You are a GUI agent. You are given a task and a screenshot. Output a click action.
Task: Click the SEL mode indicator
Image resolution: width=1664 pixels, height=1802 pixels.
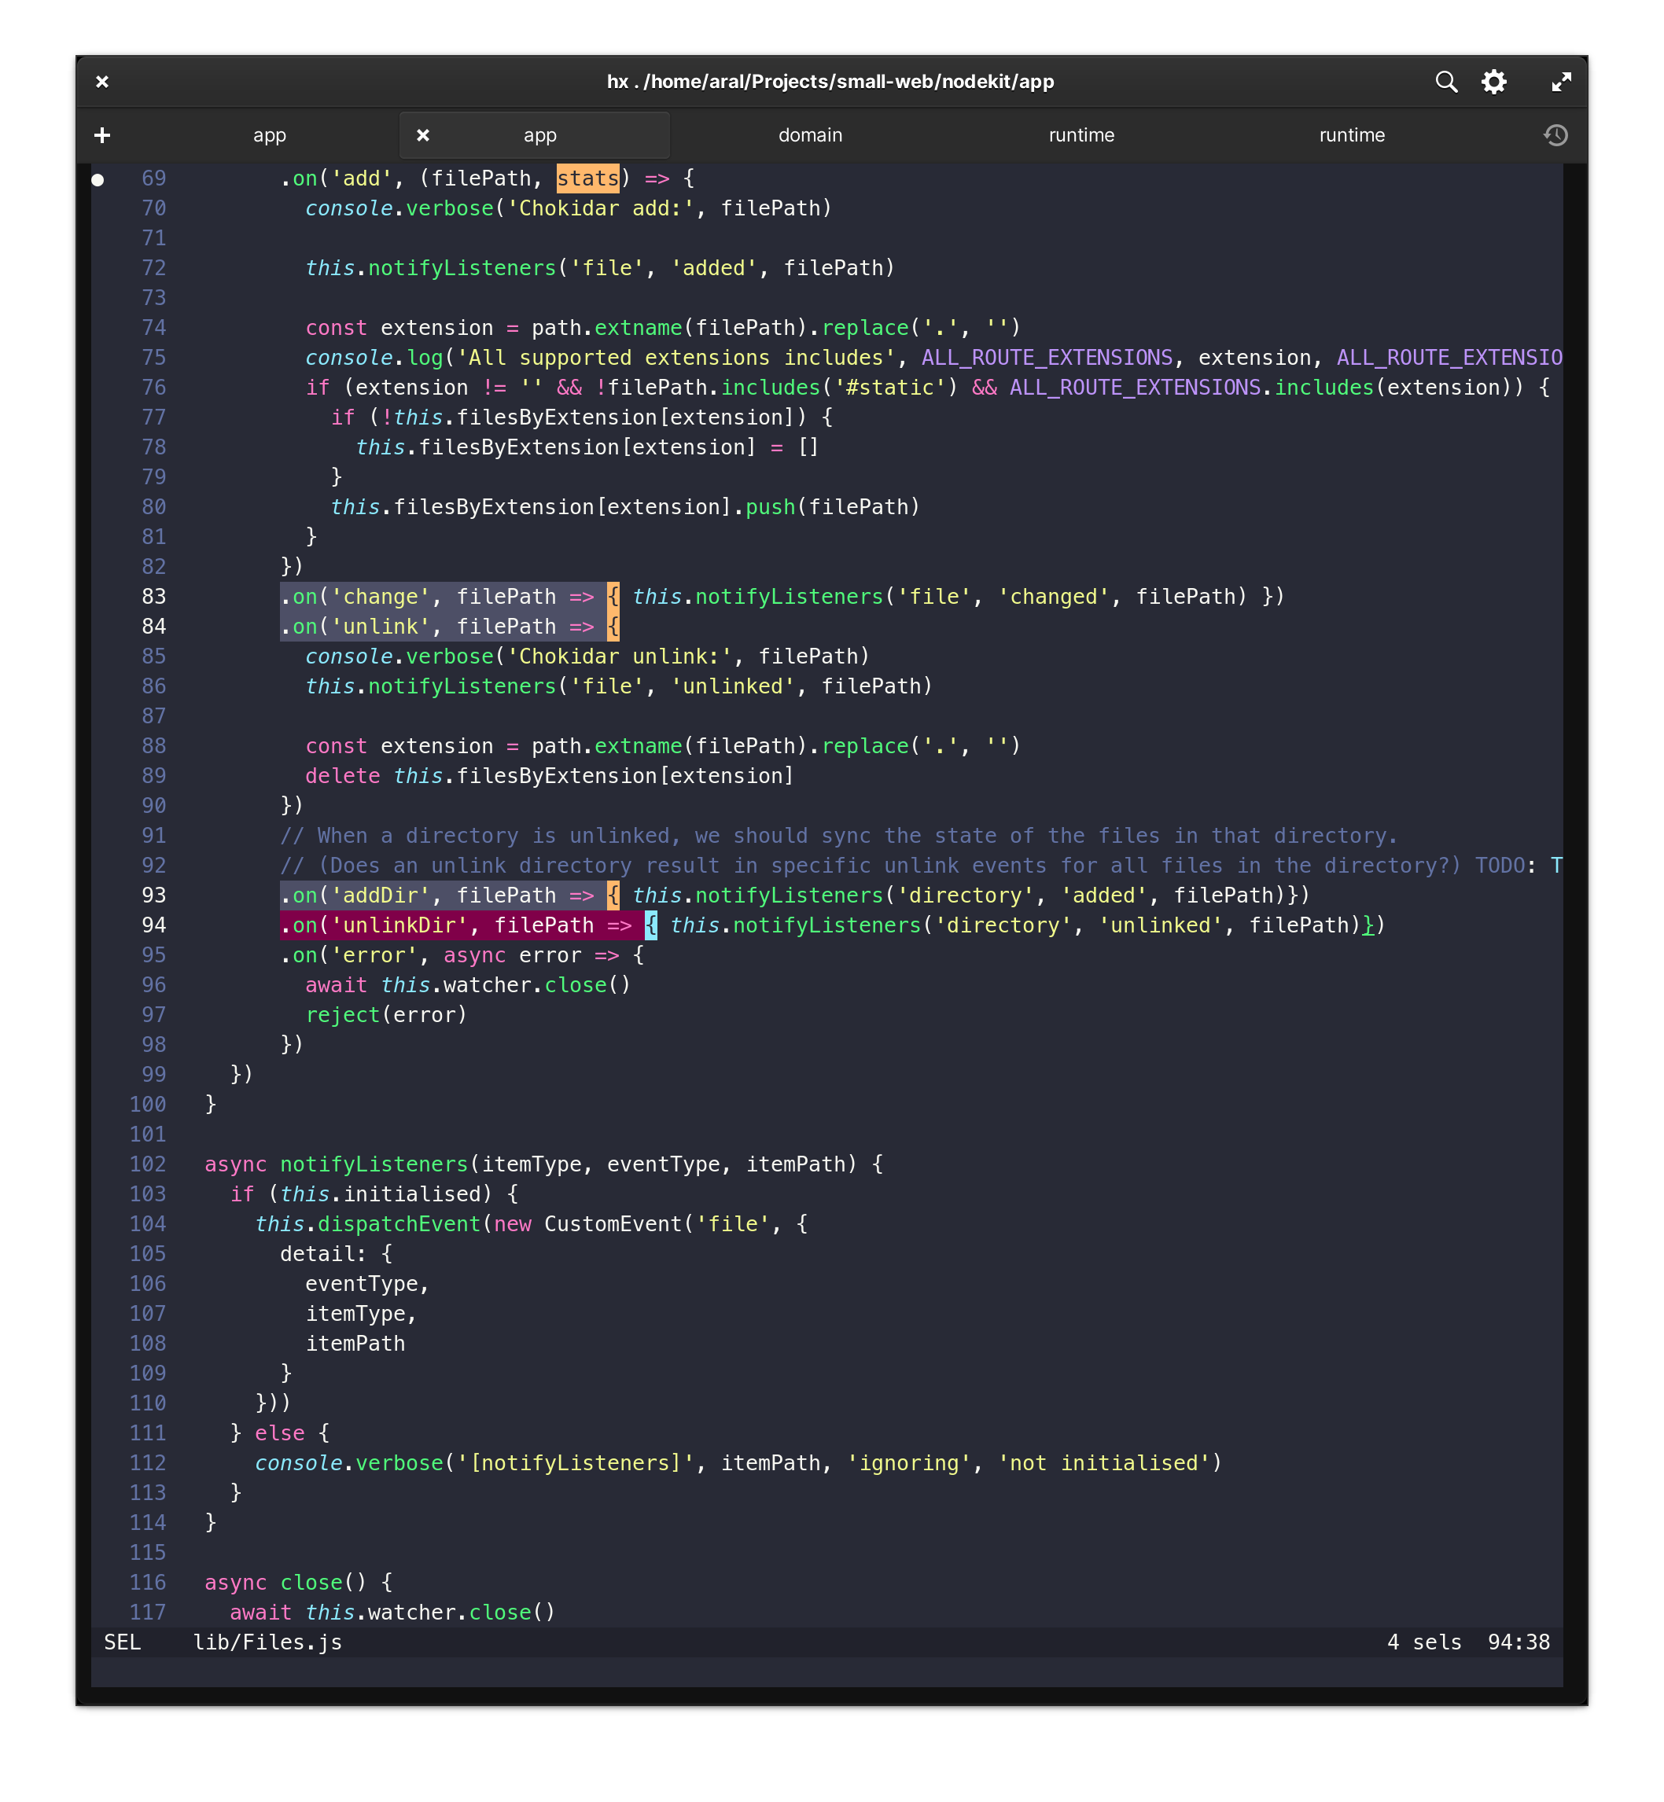click(123, 1642)
